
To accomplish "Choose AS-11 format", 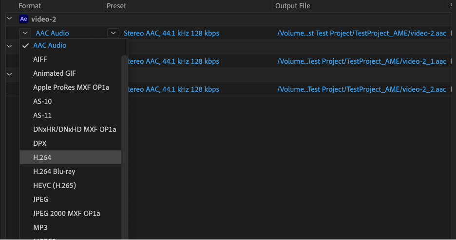I will pyautogui.click(x=70, y=115).
